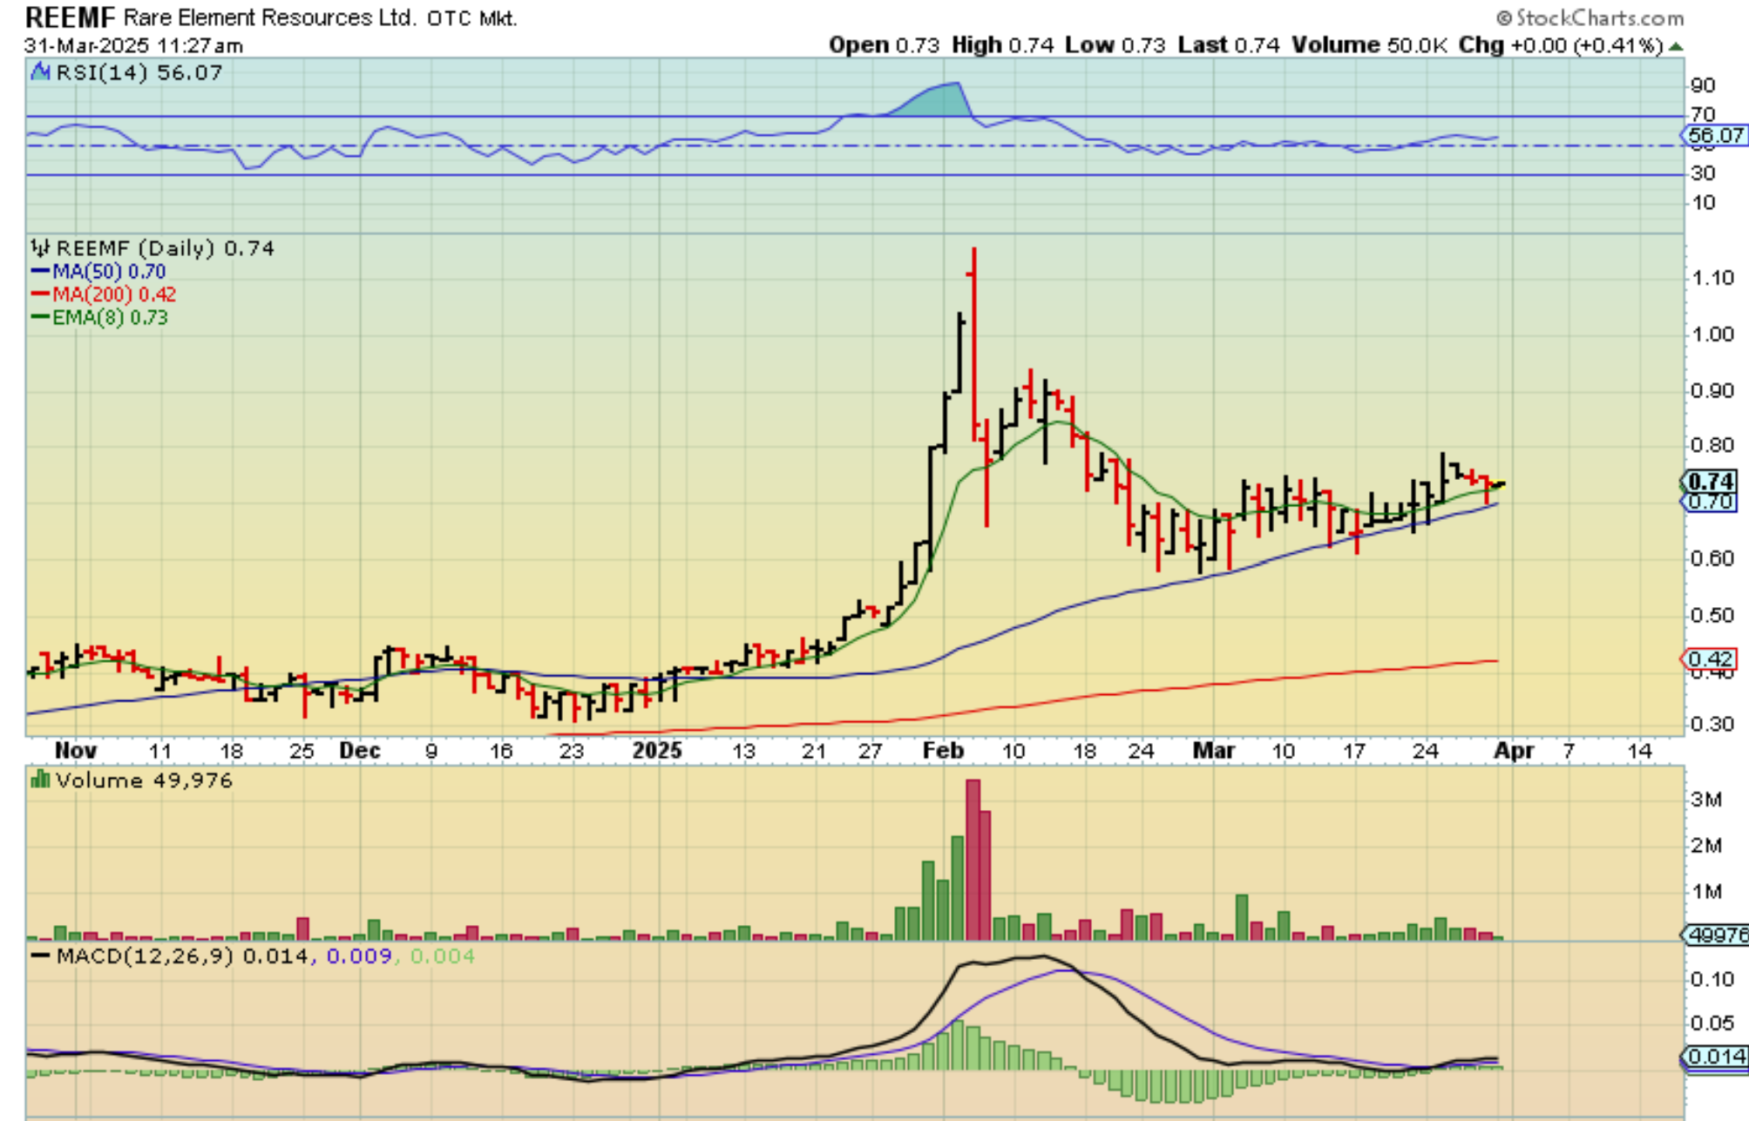Click the MACD(12,26,9) black legend dash
This screenshot has width=1749, height=1121.
click(40, 956)
